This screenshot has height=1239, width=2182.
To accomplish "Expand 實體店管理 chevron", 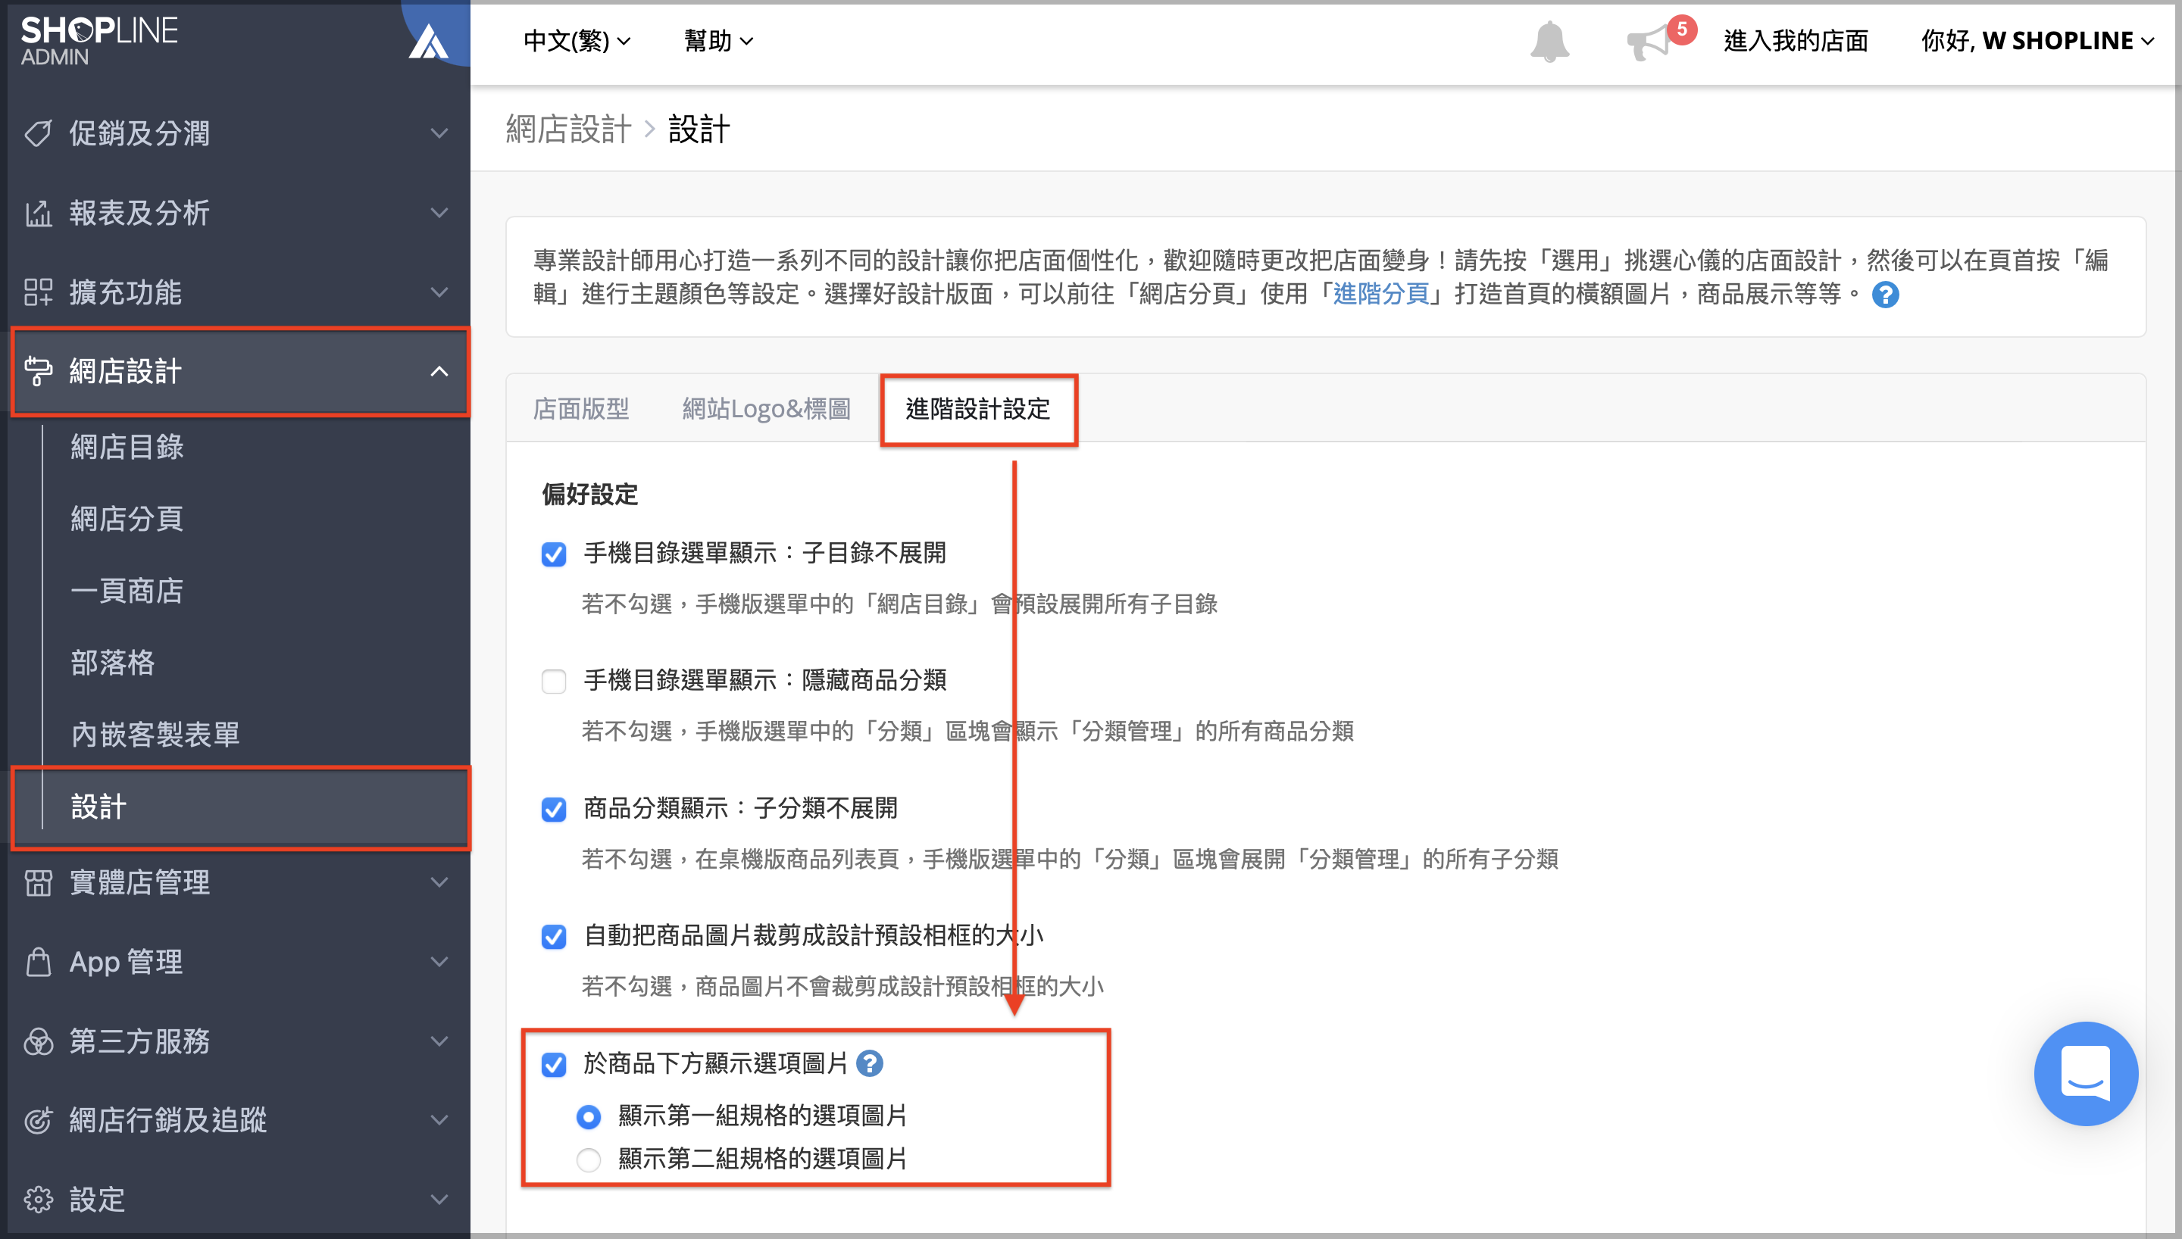I will pos(439,882).
